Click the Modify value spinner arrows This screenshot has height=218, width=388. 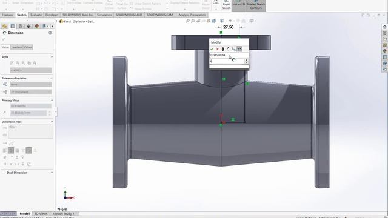tap(246, 61)
